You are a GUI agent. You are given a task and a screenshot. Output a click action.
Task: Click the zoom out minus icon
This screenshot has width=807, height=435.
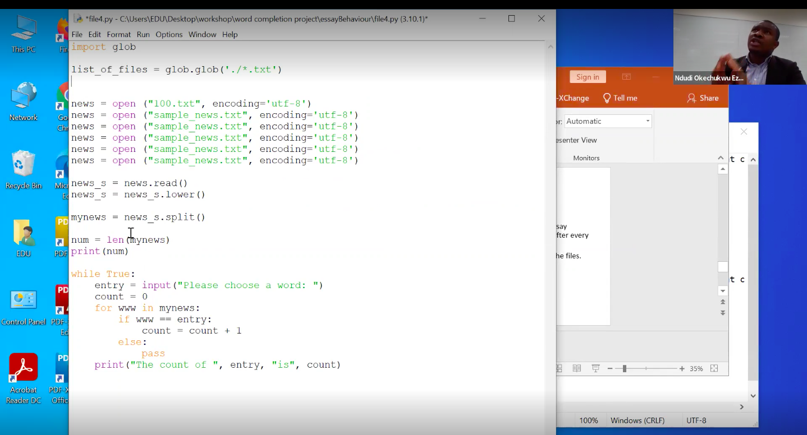(x=610, y=368)
